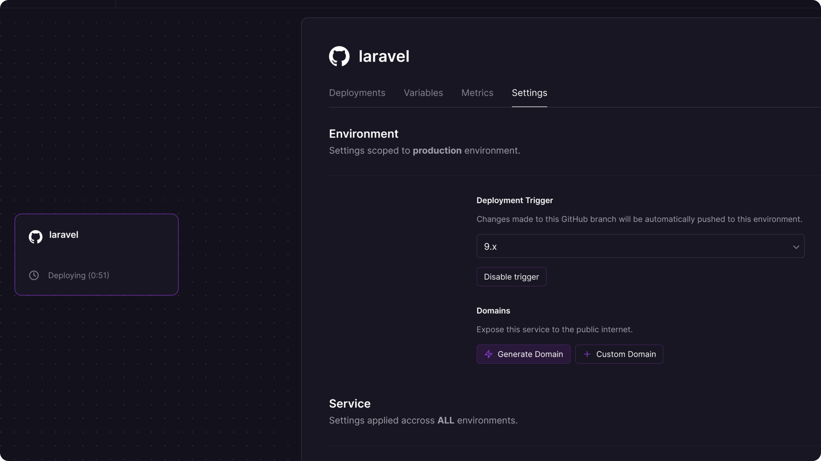This screenshot has height=461, width=821.
Task: Click the GitHub icon on laravel service card
Action: coord(35,237)
